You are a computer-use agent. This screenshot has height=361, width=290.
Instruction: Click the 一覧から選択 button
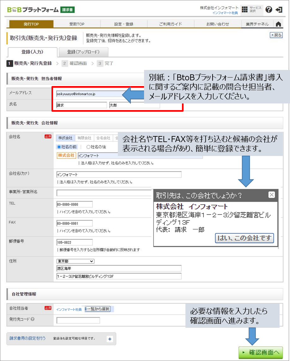(97, 309)
